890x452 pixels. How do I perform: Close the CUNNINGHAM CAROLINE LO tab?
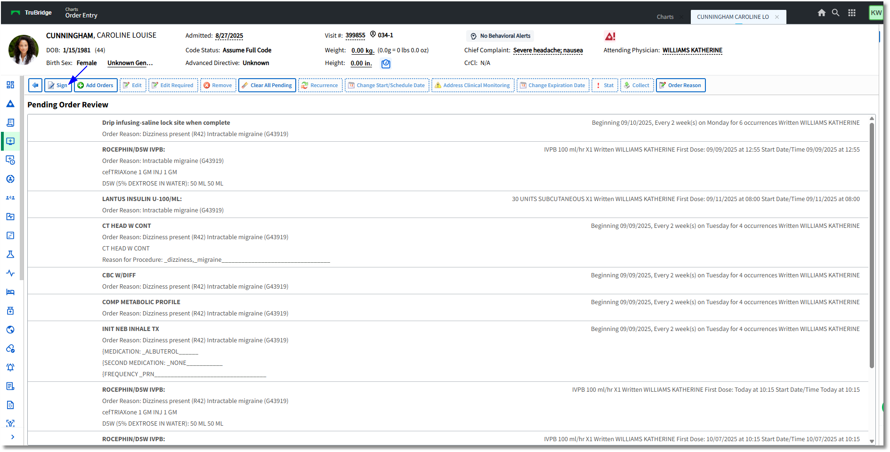[777, 17]
